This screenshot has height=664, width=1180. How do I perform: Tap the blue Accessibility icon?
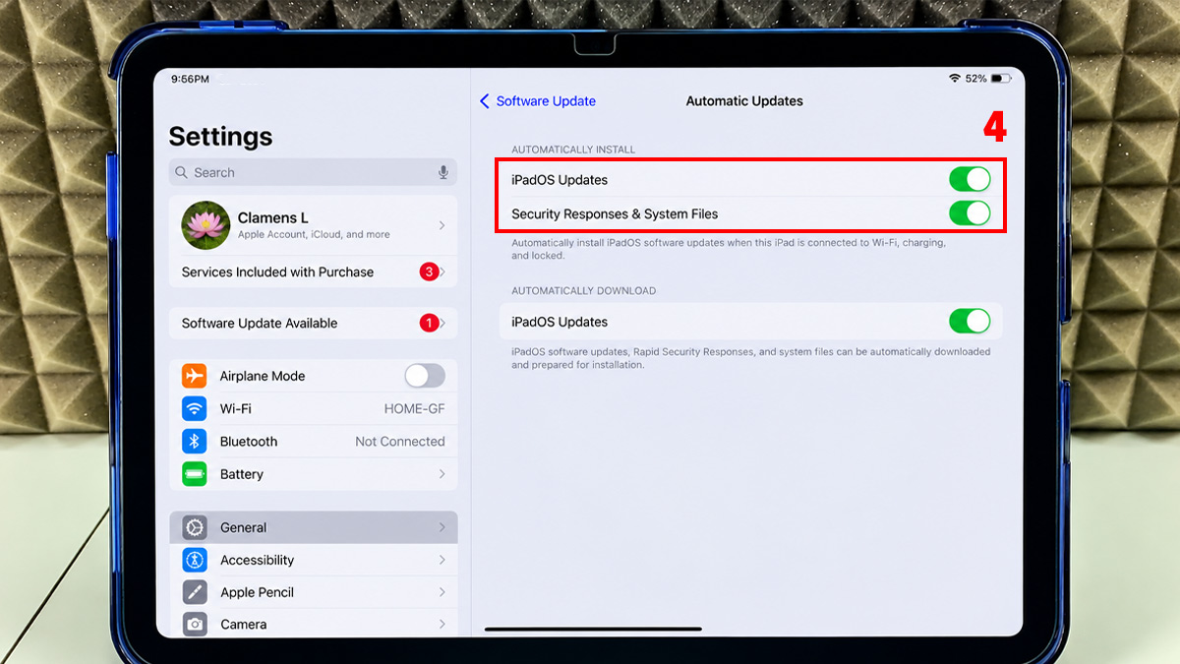click(195, 560)
